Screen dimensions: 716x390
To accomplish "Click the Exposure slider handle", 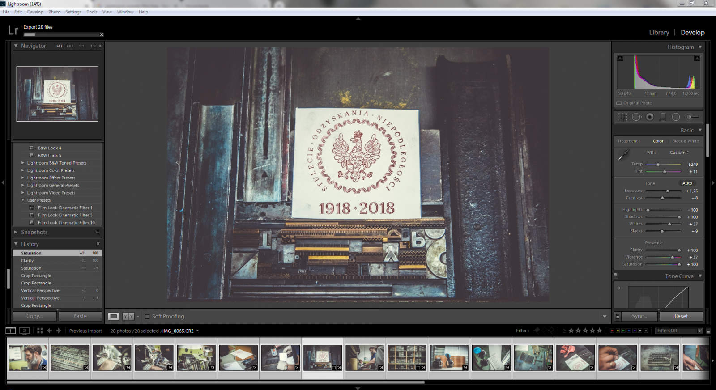I will tap(668, 191).
